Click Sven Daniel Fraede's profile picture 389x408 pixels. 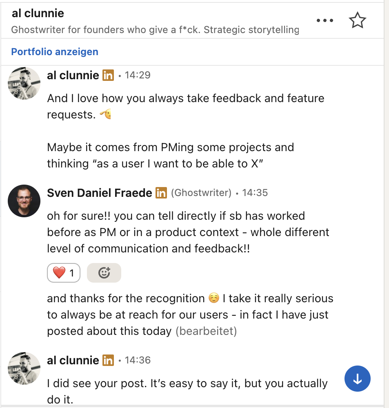[24, 201]
